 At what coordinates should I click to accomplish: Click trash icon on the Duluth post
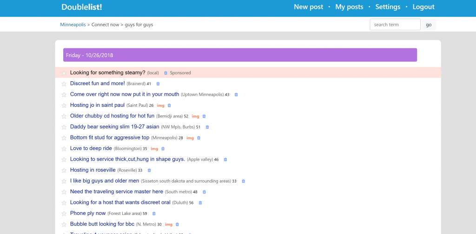click(x=200, y=203)
